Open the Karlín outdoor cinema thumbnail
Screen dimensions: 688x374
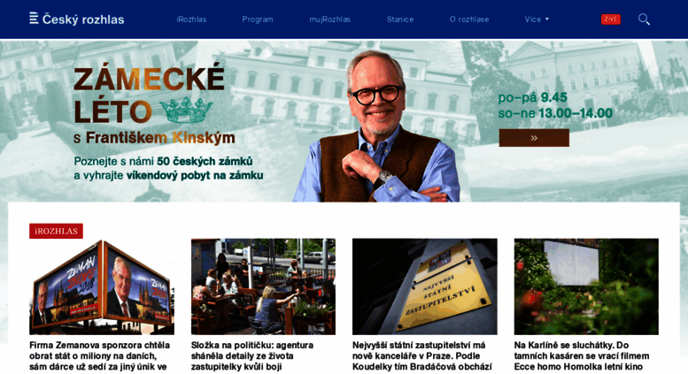point(586,286)
